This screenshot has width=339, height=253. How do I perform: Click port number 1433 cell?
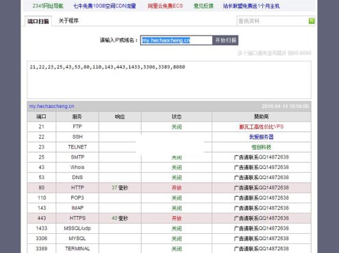point(41,228)
